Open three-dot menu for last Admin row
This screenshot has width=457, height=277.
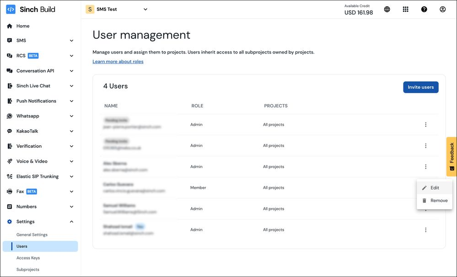425,230
